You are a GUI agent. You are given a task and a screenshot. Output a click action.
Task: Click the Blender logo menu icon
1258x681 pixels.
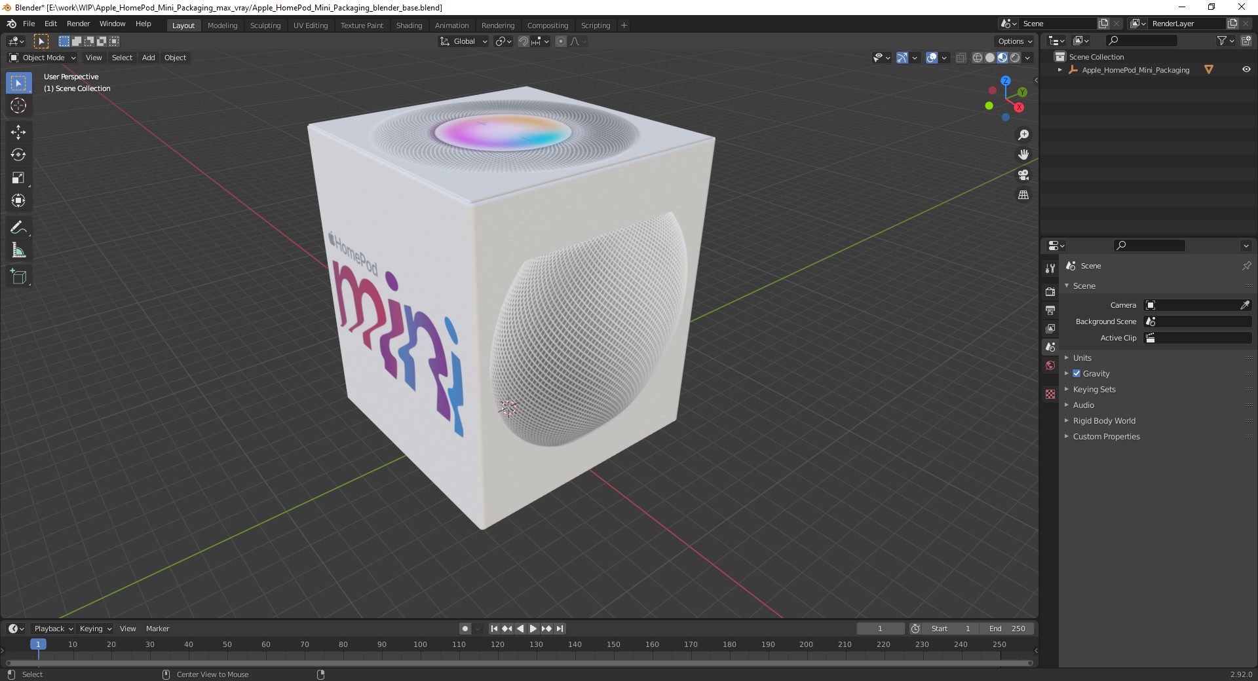pyautogui.click(x=11, y=24)
